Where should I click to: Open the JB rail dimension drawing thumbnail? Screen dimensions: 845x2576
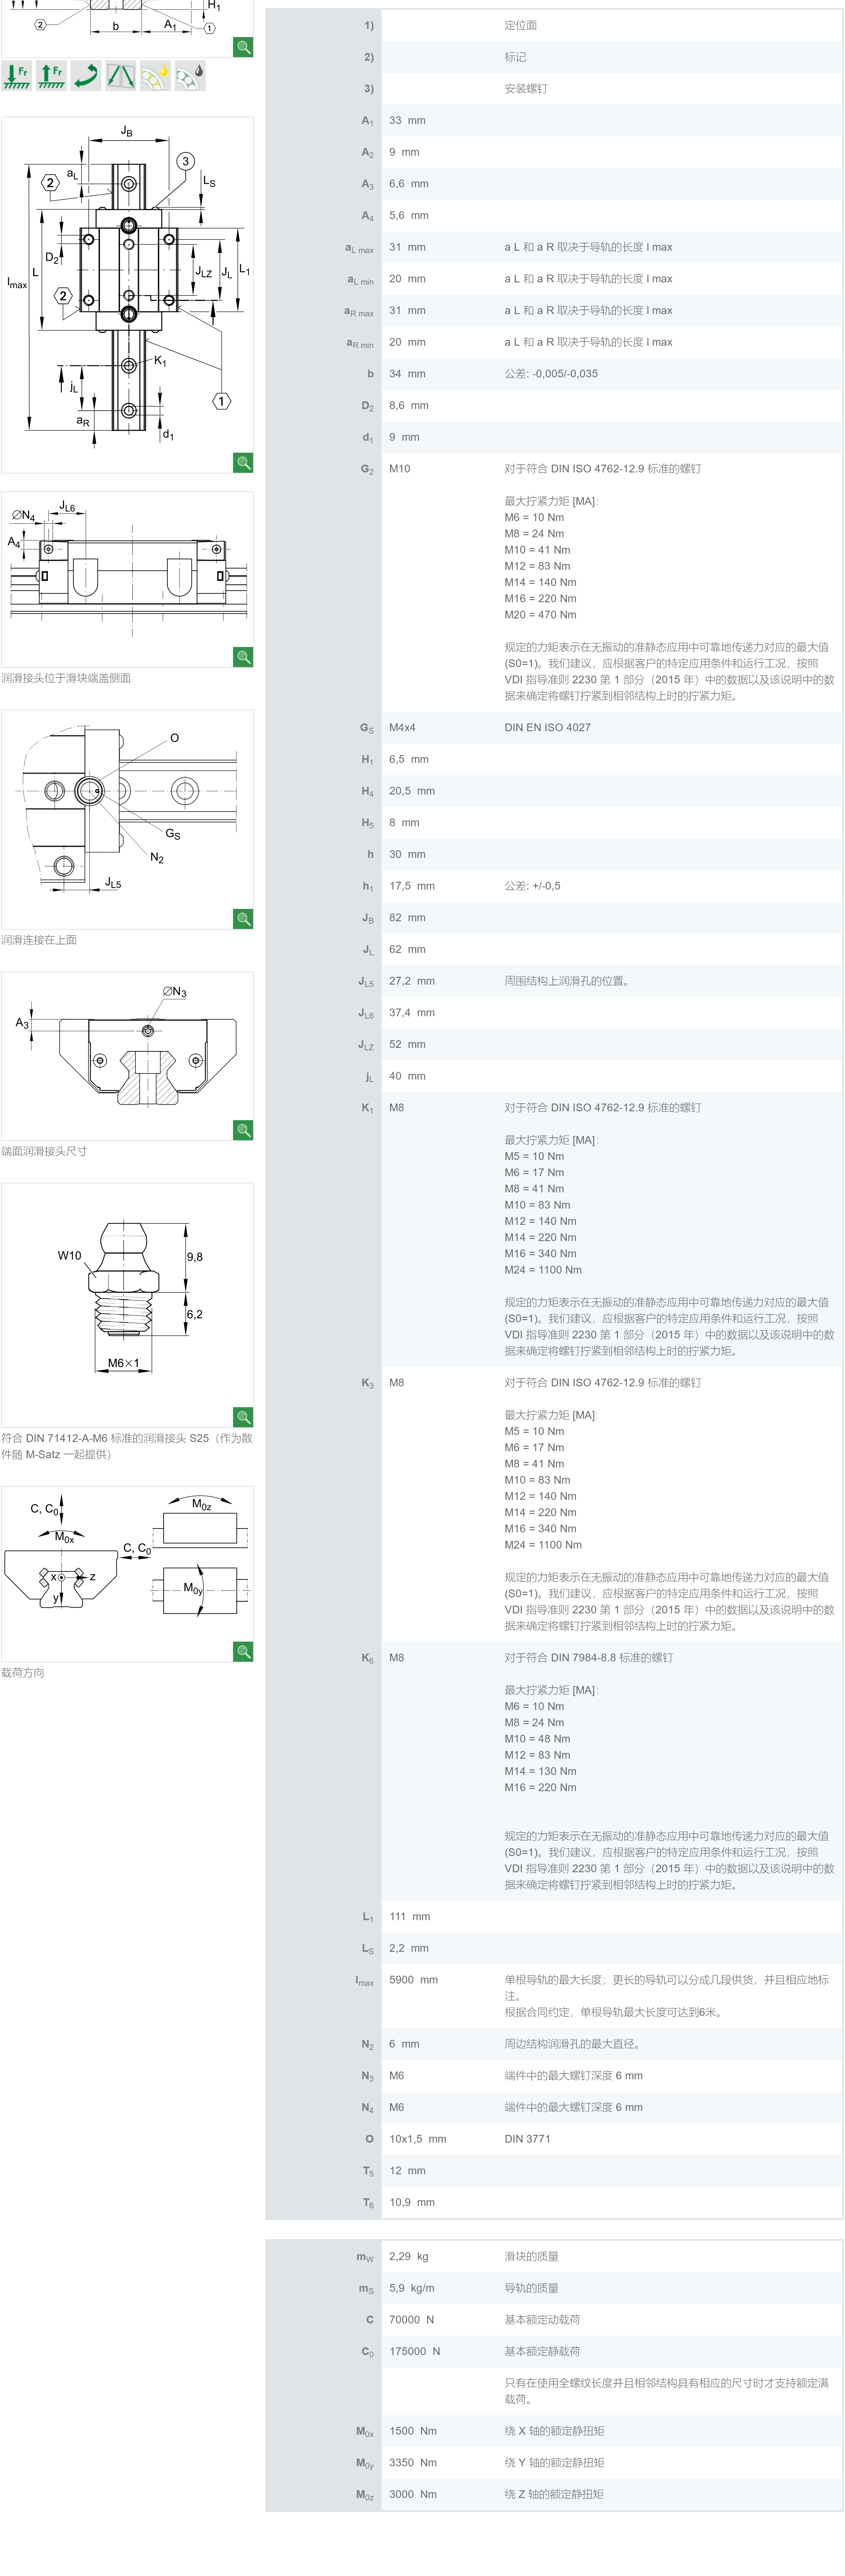pos(127,290)
